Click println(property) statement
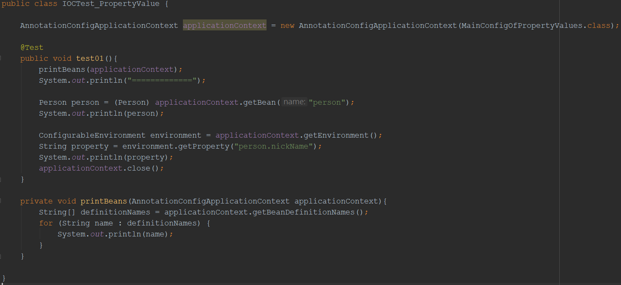 tap(106, 157)
